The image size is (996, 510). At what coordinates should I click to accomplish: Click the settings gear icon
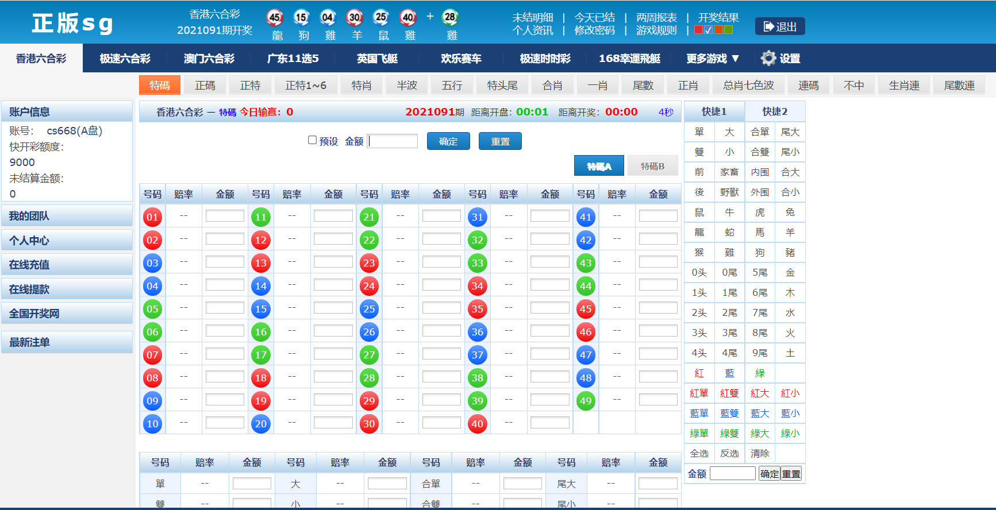pyautogui.click(x=768, y=58)
